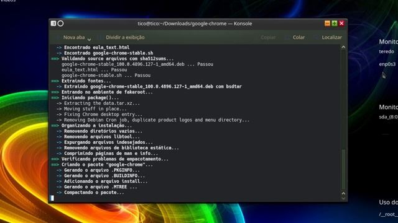398x223 pixels.
Task: Click Dividir a exibição
Action: coord(125,37)
